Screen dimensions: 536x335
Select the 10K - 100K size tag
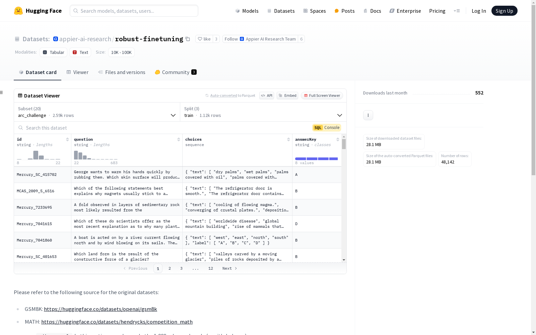[121, 52]
